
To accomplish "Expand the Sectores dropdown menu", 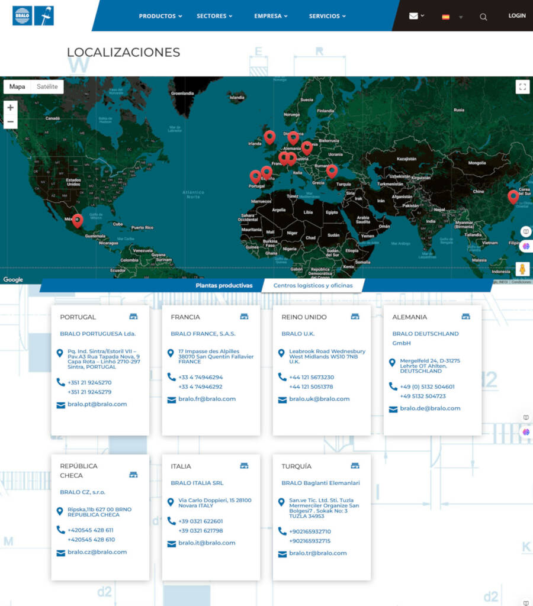I will pos(214,16).
